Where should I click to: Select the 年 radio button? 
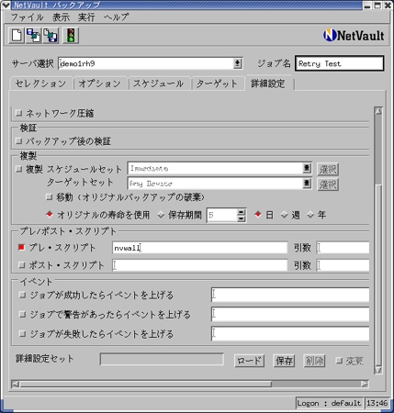click(310, 215)
